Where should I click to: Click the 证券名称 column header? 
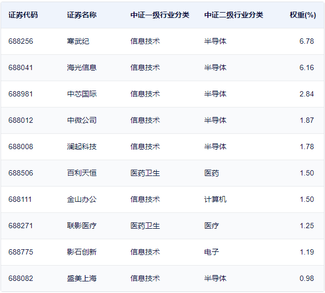[82, 15]
